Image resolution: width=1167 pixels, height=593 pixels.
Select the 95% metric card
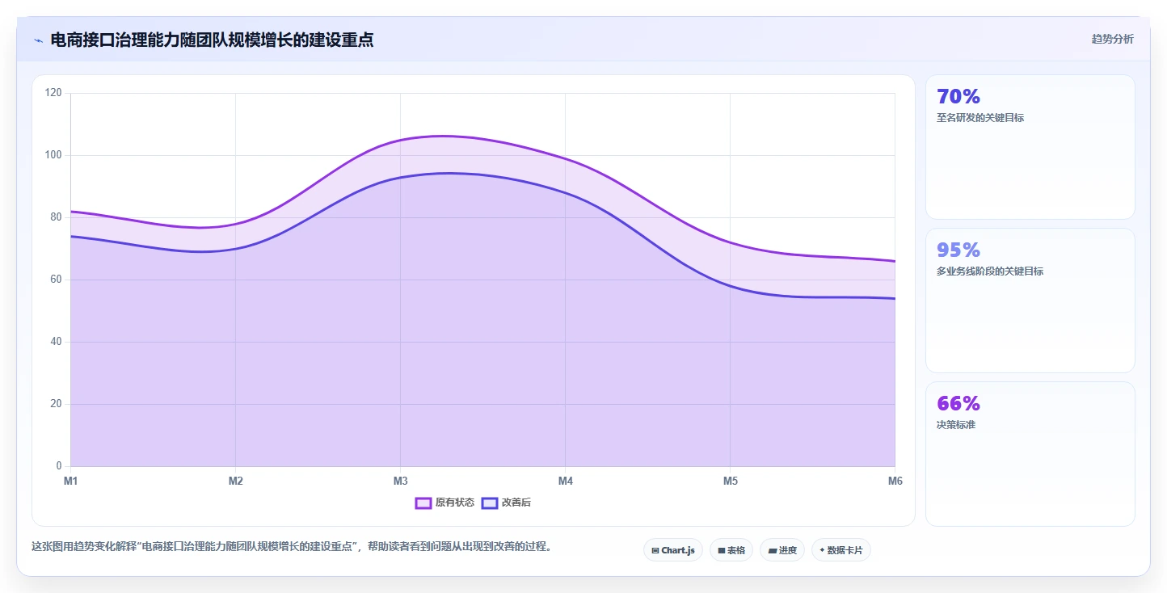pos(1030,301)
